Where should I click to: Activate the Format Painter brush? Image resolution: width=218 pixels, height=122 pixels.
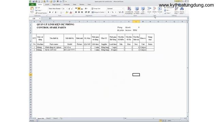[x=41, y=13]
